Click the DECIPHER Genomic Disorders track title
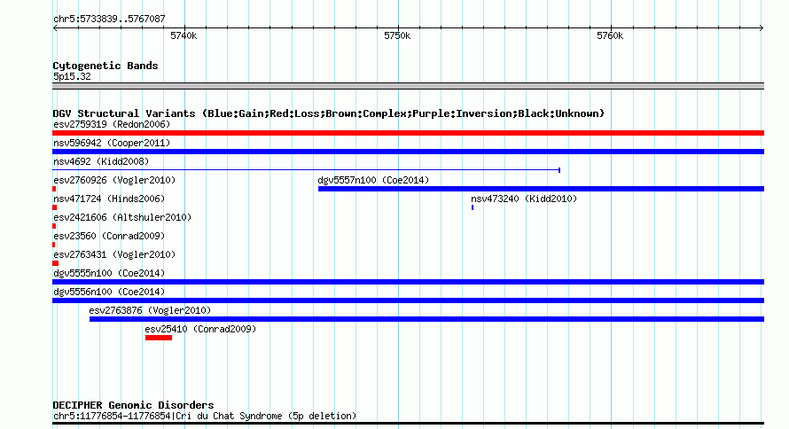The image size is (789, 429). tap(133, 405)
